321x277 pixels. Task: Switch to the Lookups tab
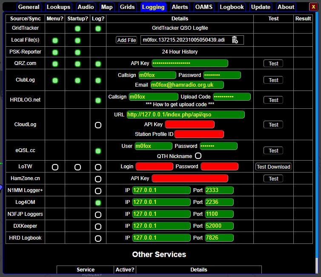tap(58, 7)
